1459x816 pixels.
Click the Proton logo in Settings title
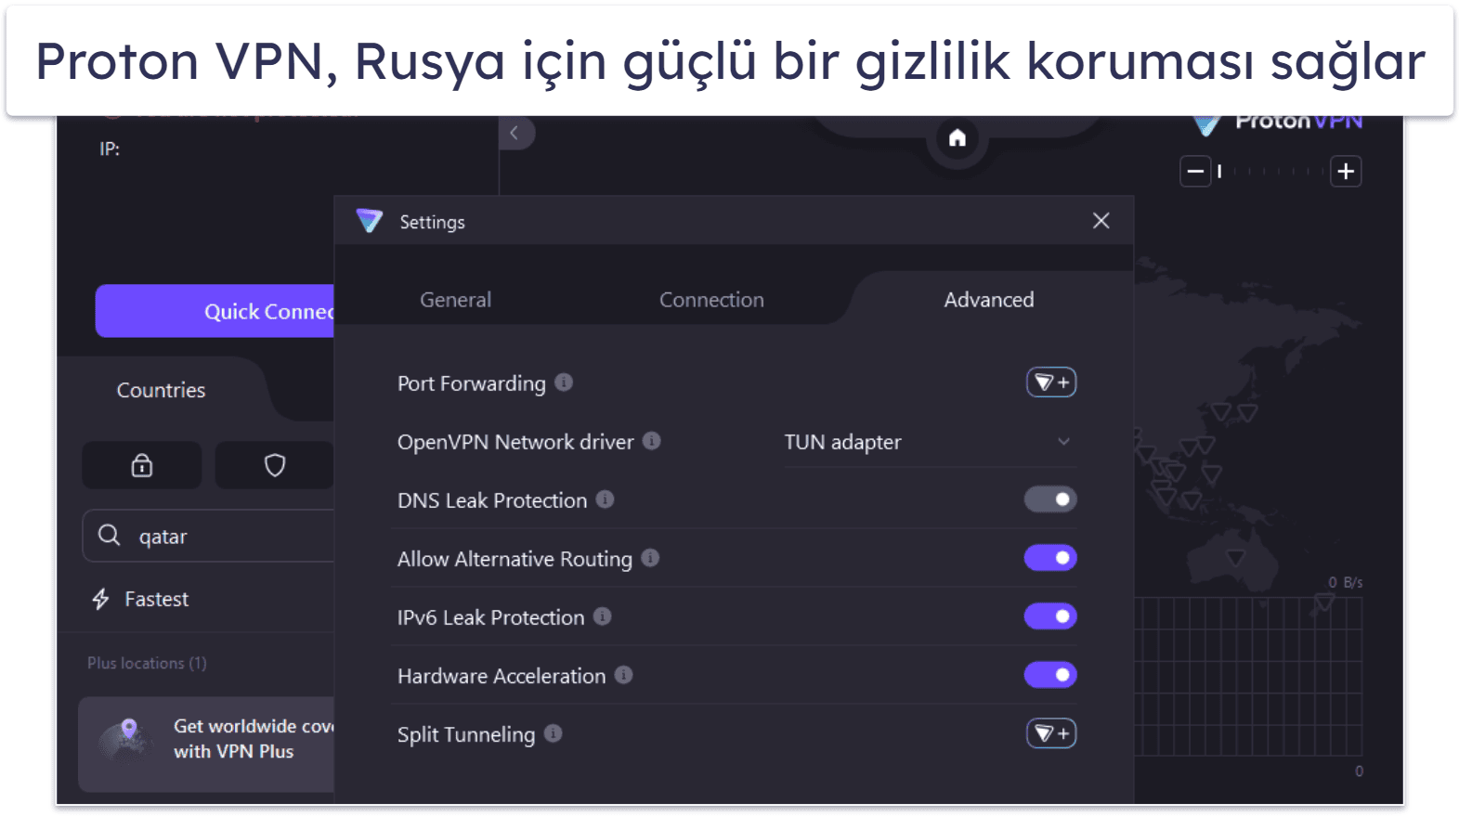point(370,221)
